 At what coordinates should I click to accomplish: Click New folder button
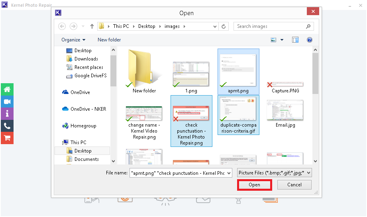[109, 40]
